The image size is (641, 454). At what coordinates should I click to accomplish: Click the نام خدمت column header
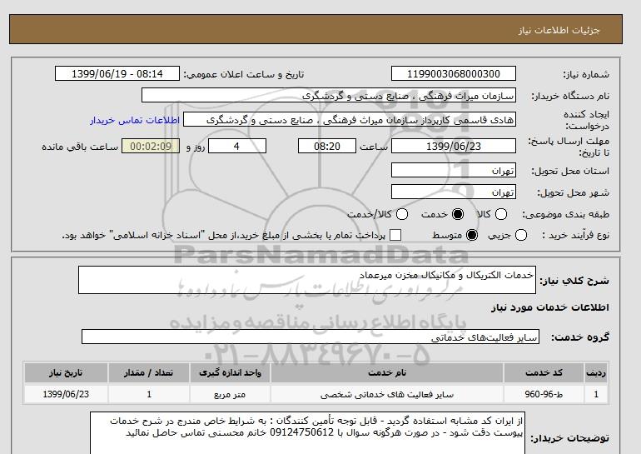click(x=387, y=372)
